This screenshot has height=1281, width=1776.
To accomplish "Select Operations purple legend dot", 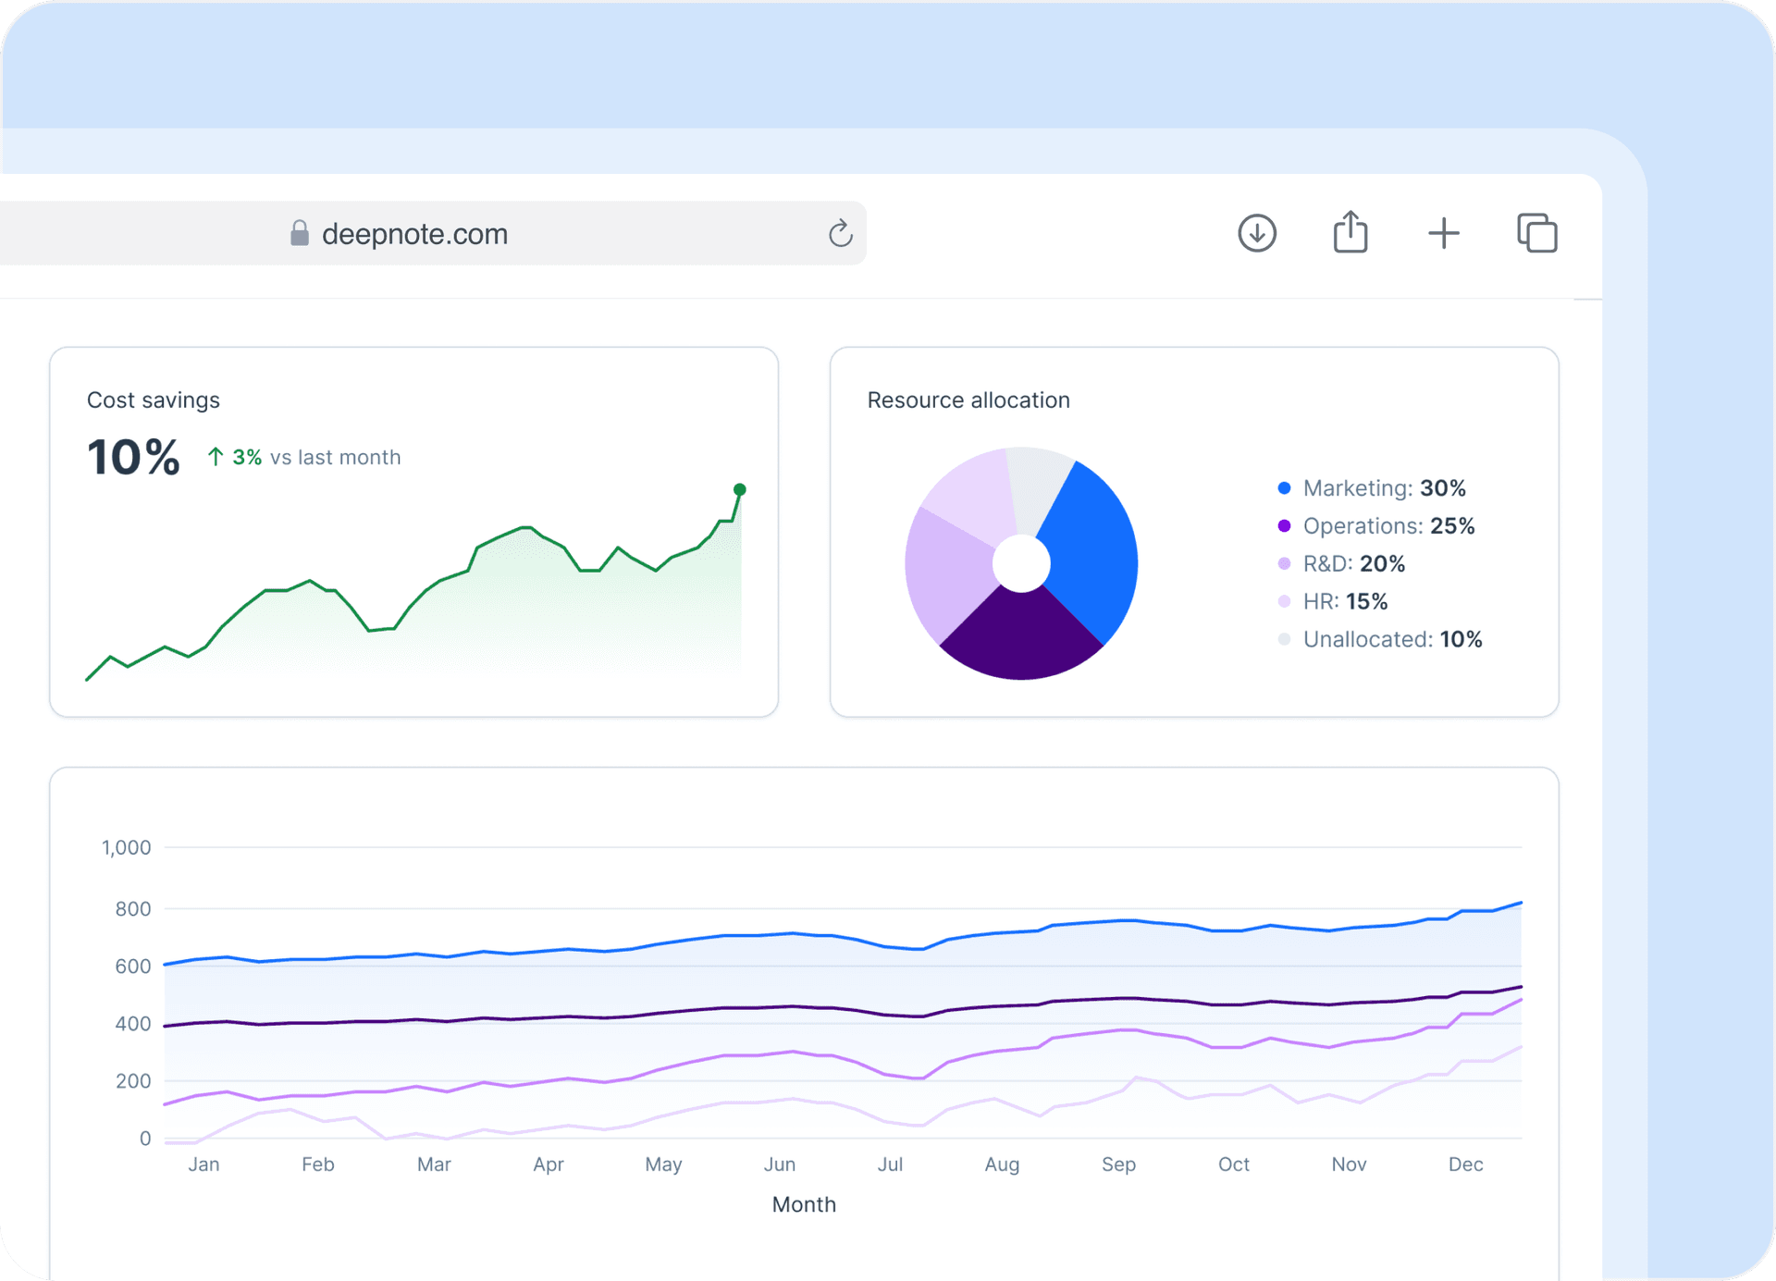I will click(x=1284, y=526).
